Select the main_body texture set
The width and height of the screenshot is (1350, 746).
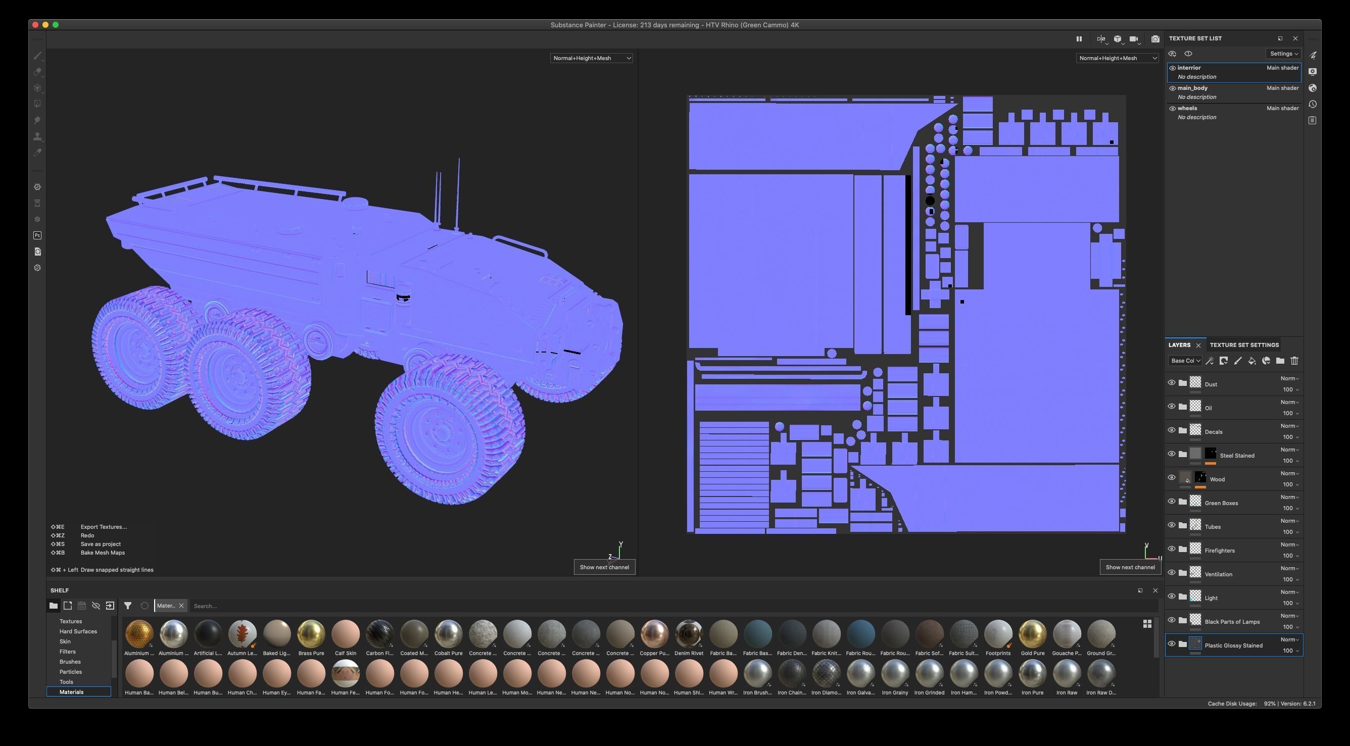(x=1234, y=92)
